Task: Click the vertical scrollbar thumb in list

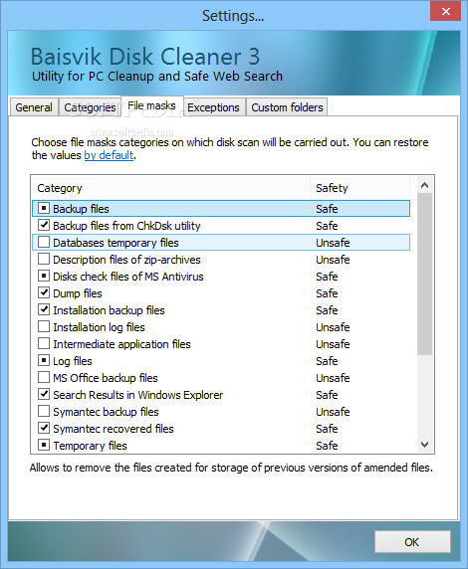Action: click(424, 274)
